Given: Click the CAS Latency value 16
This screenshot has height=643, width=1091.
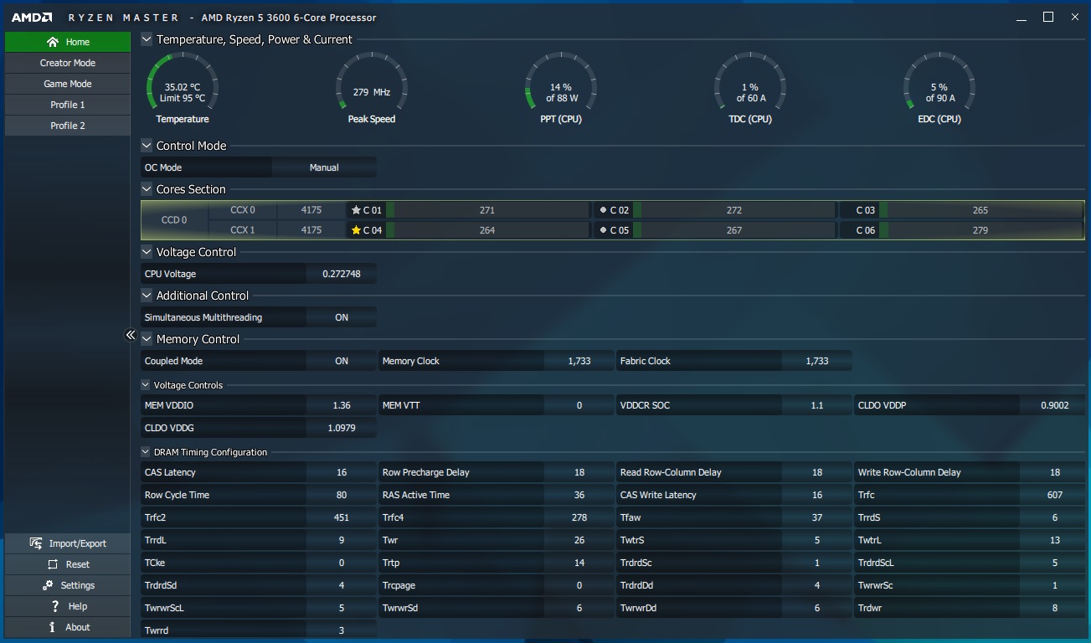Looking at the screenshot, I should (x=342, y=472).
